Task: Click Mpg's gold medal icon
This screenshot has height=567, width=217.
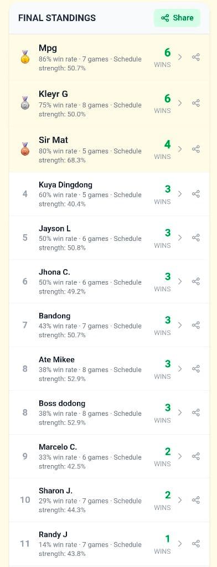Action: point(25,57)
